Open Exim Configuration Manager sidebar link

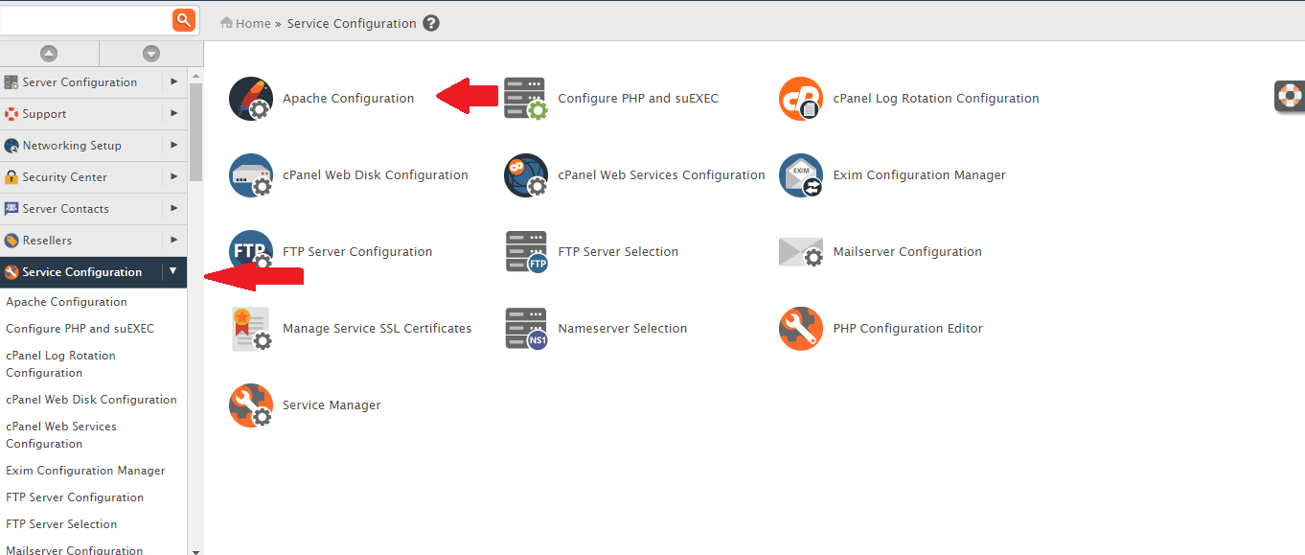[85, 471]
